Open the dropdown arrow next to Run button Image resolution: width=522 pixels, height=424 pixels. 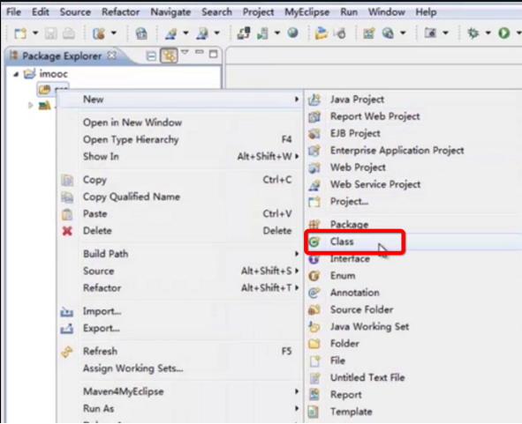point(518,33)
